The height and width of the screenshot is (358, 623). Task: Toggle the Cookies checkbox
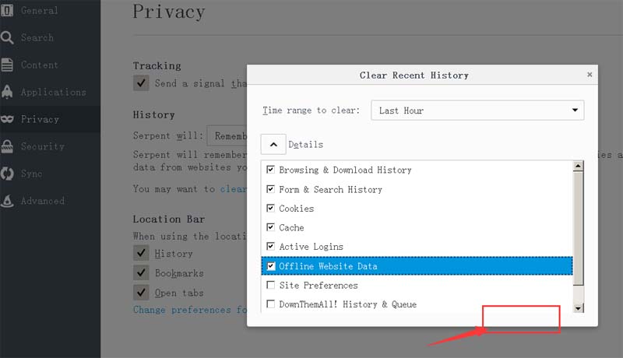(x=271, y=209)
